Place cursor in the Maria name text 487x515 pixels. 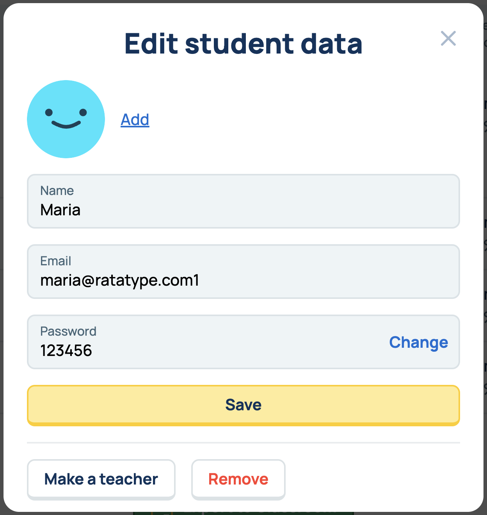coord(60,210)
